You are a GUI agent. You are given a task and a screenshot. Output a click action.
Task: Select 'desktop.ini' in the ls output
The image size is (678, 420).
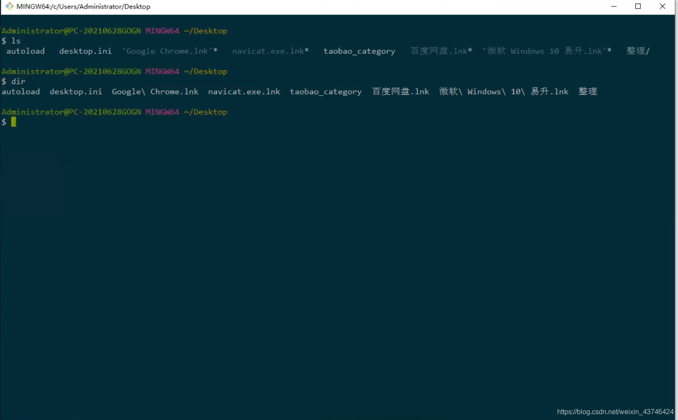pyautogui.click(x=85, y=51)
